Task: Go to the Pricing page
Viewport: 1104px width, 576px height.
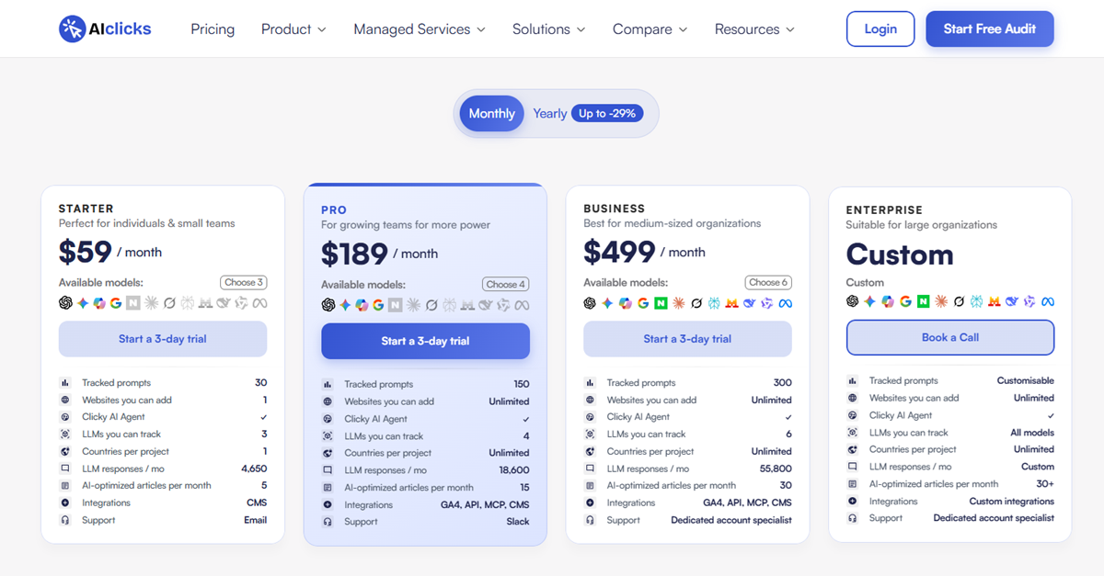Action: click(x=213, y=29)
